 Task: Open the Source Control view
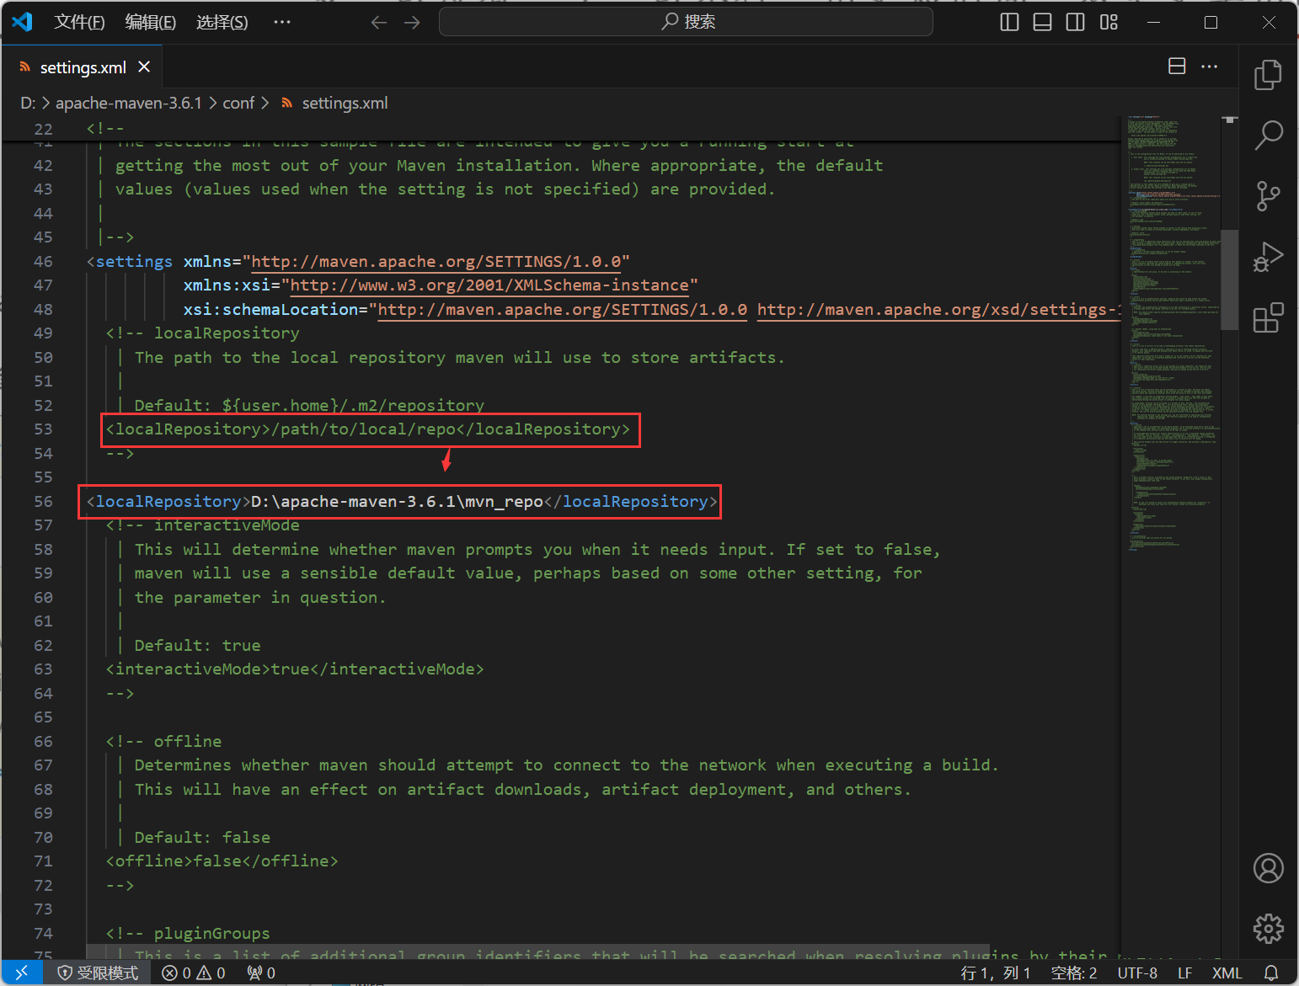[1268, 195]
